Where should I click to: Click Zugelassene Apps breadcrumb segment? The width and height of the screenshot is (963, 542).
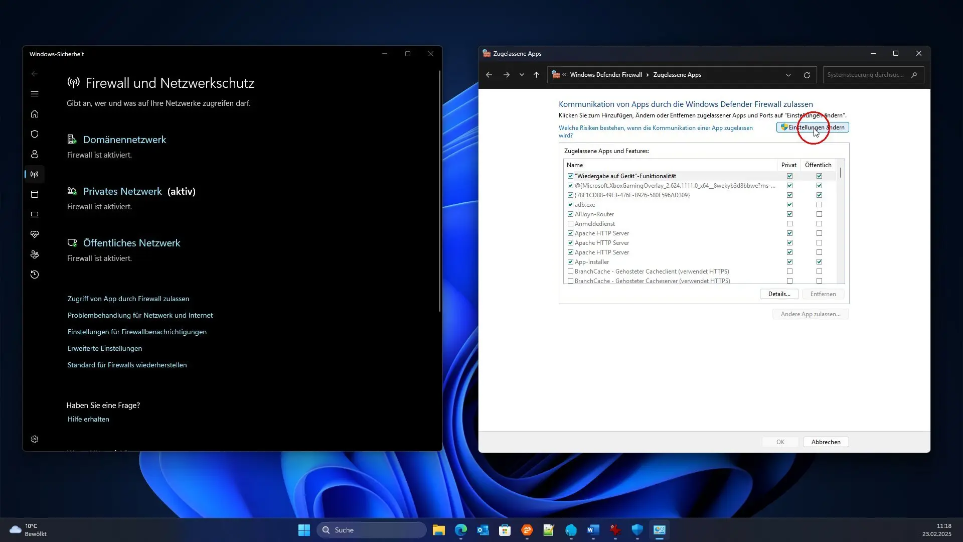[677, 75]
